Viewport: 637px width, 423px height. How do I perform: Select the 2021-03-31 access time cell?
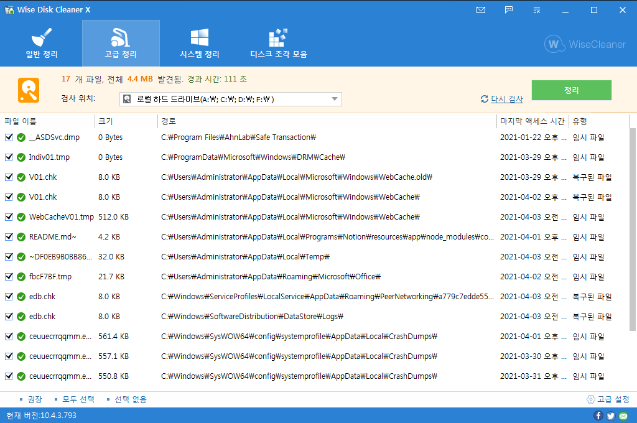tap(533, 376)
